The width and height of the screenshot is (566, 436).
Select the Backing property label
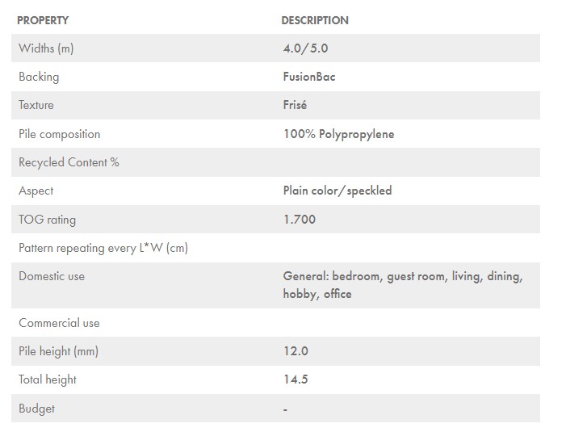pyautogui.click(x=39, y=77)
